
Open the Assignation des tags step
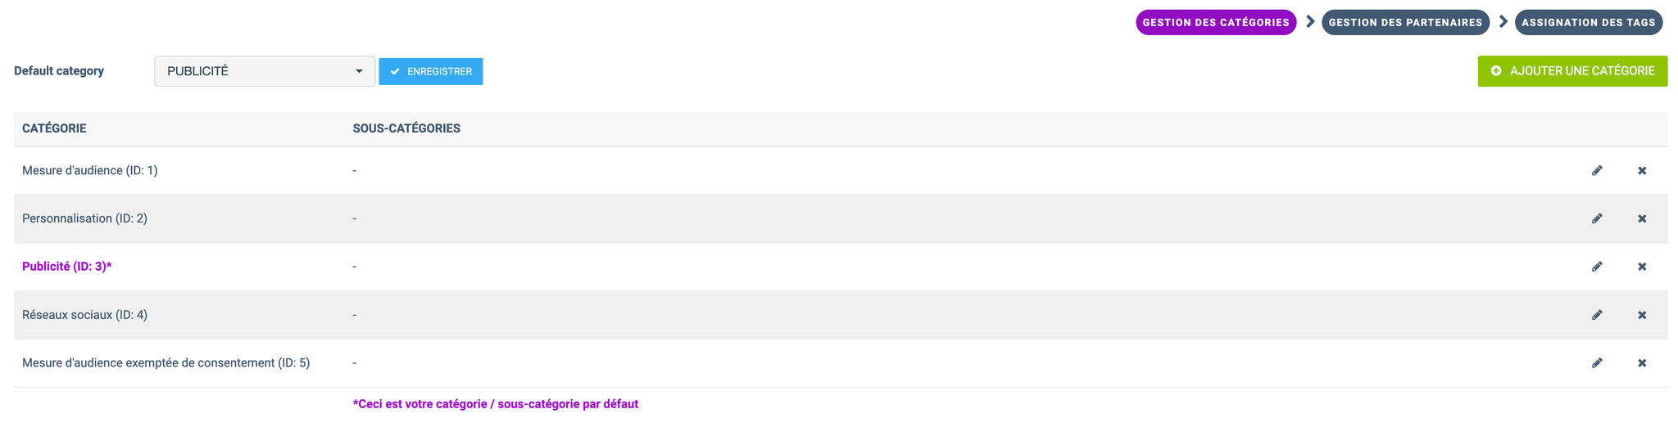point(1589,22)
